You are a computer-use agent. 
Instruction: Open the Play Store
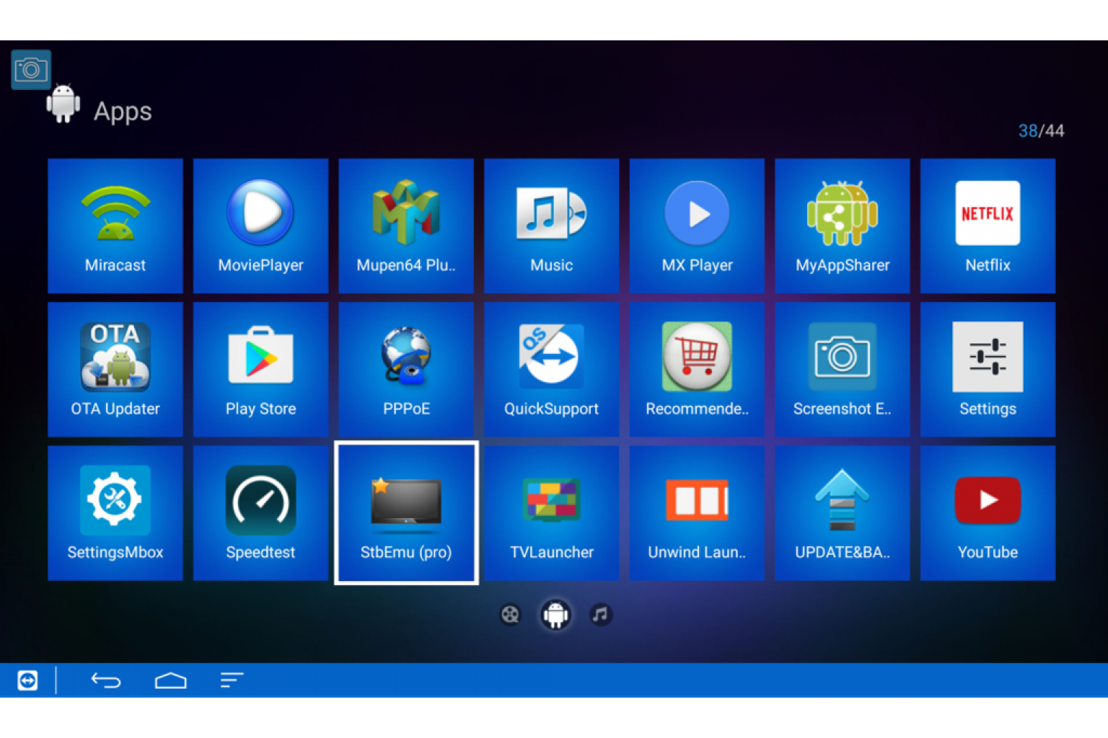(x=260, y=369)
